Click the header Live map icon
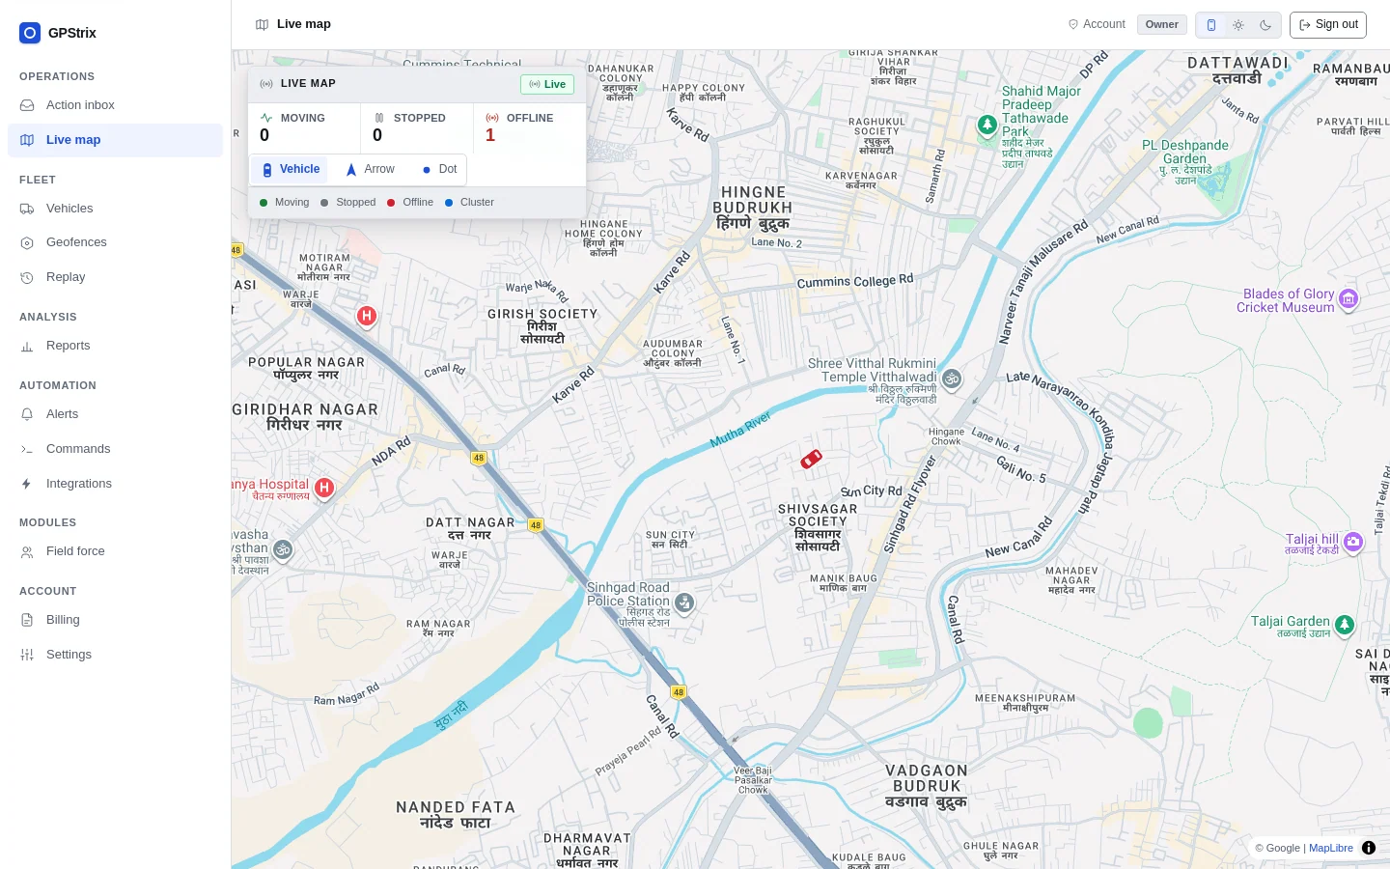Image resolution: width=1390 pixels, height=869 pixels. pos(262,24)
